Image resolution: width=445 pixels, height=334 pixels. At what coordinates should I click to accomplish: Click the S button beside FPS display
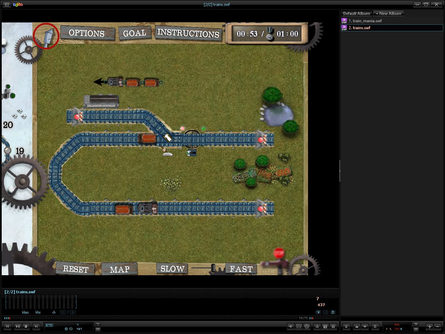(416, 324)
